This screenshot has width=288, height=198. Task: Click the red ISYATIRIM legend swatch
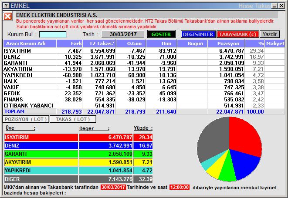(41, 138)
